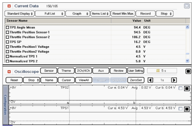
Task: Open the Configuration side tab
Action: tap(5, 105)
